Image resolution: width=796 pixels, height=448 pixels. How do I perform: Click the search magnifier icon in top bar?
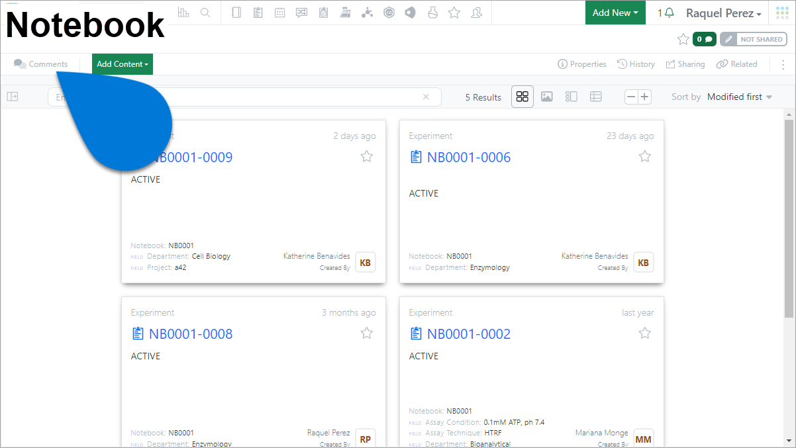(205, 13)
